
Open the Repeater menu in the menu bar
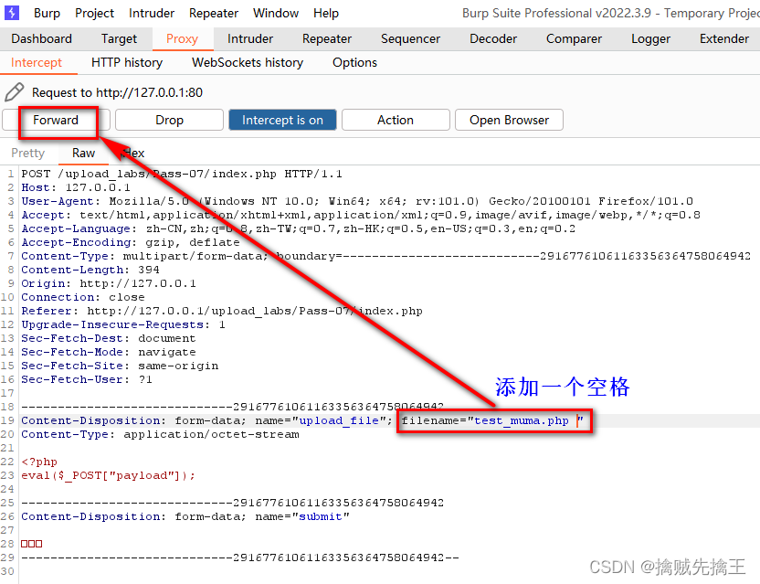click(213, 13)
